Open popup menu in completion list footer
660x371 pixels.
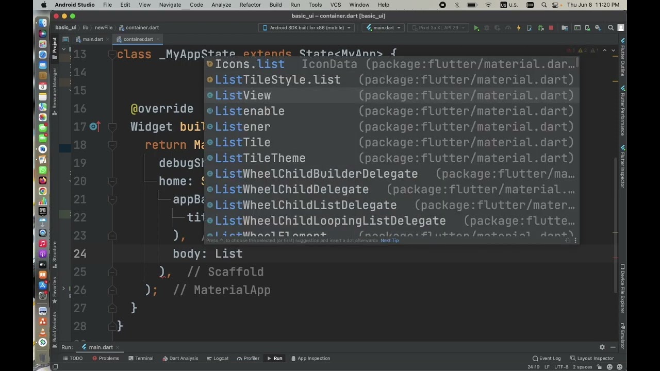pyautogui.click(x=575, y=241)
